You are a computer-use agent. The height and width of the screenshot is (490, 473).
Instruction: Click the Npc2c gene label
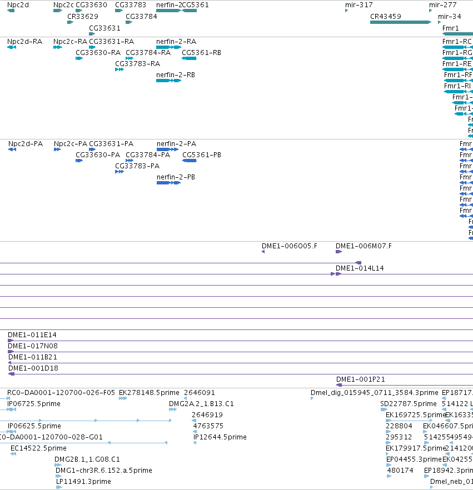[63, 5]
